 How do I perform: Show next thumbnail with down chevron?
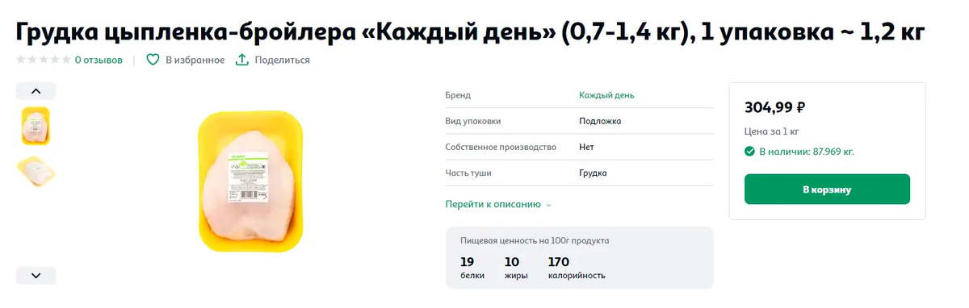point(36,276)
